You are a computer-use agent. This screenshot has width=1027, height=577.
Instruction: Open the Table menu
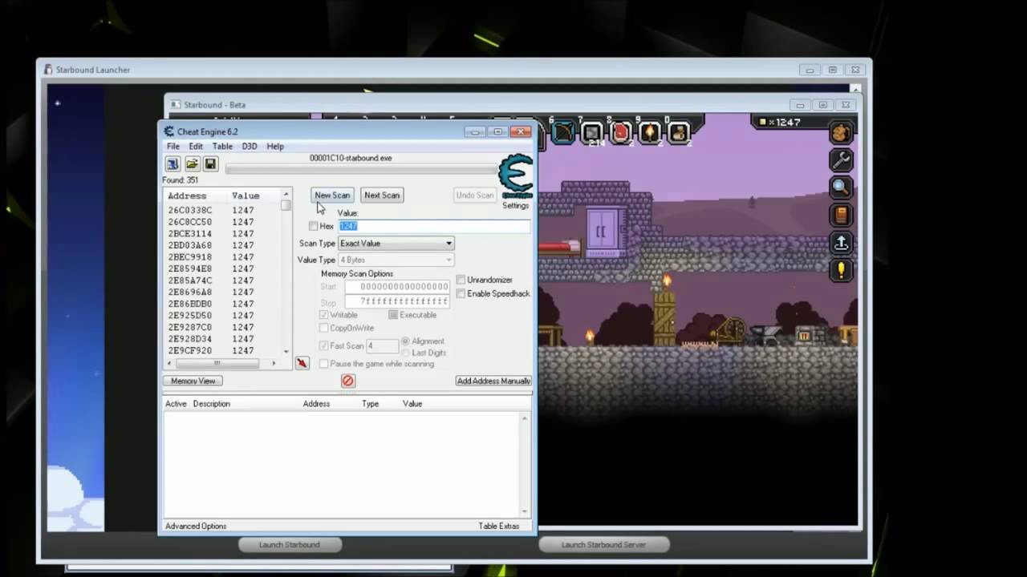222,147
